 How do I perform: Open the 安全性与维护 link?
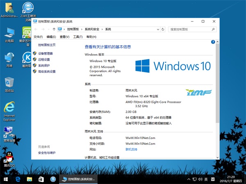47,152
